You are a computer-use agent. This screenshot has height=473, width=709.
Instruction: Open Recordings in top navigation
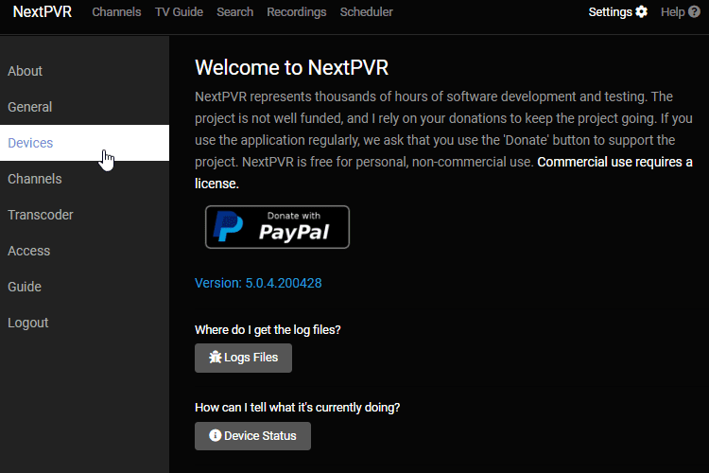point(297,11)
